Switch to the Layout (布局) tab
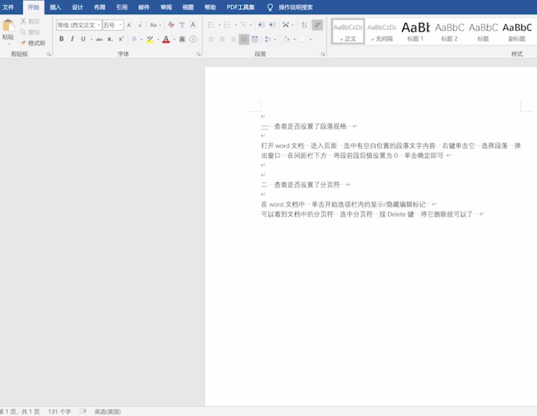Image resolution: width=537 pixels, height=416 pixels. click(x=100, y=7)
